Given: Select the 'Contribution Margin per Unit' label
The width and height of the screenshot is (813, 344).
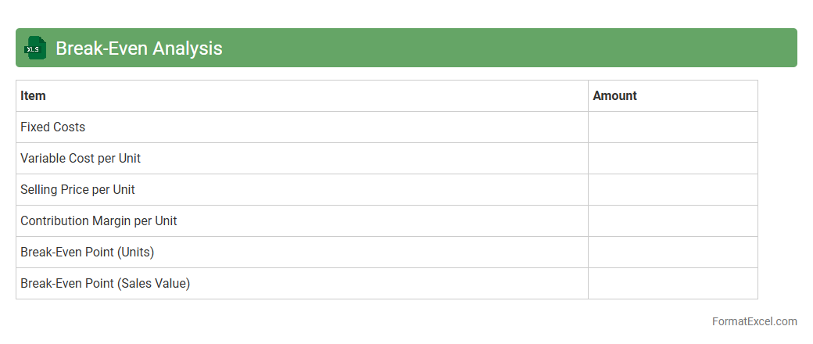Looking at the screenshot, I should 98,221.
